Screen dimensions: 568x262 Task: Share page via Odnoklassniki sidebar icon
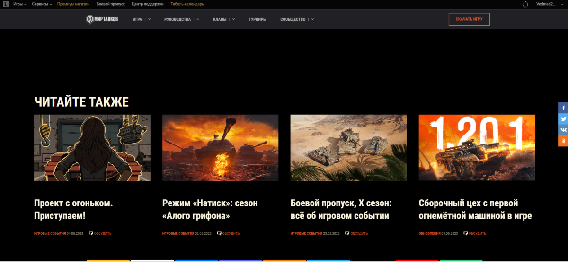coord(563,140)
